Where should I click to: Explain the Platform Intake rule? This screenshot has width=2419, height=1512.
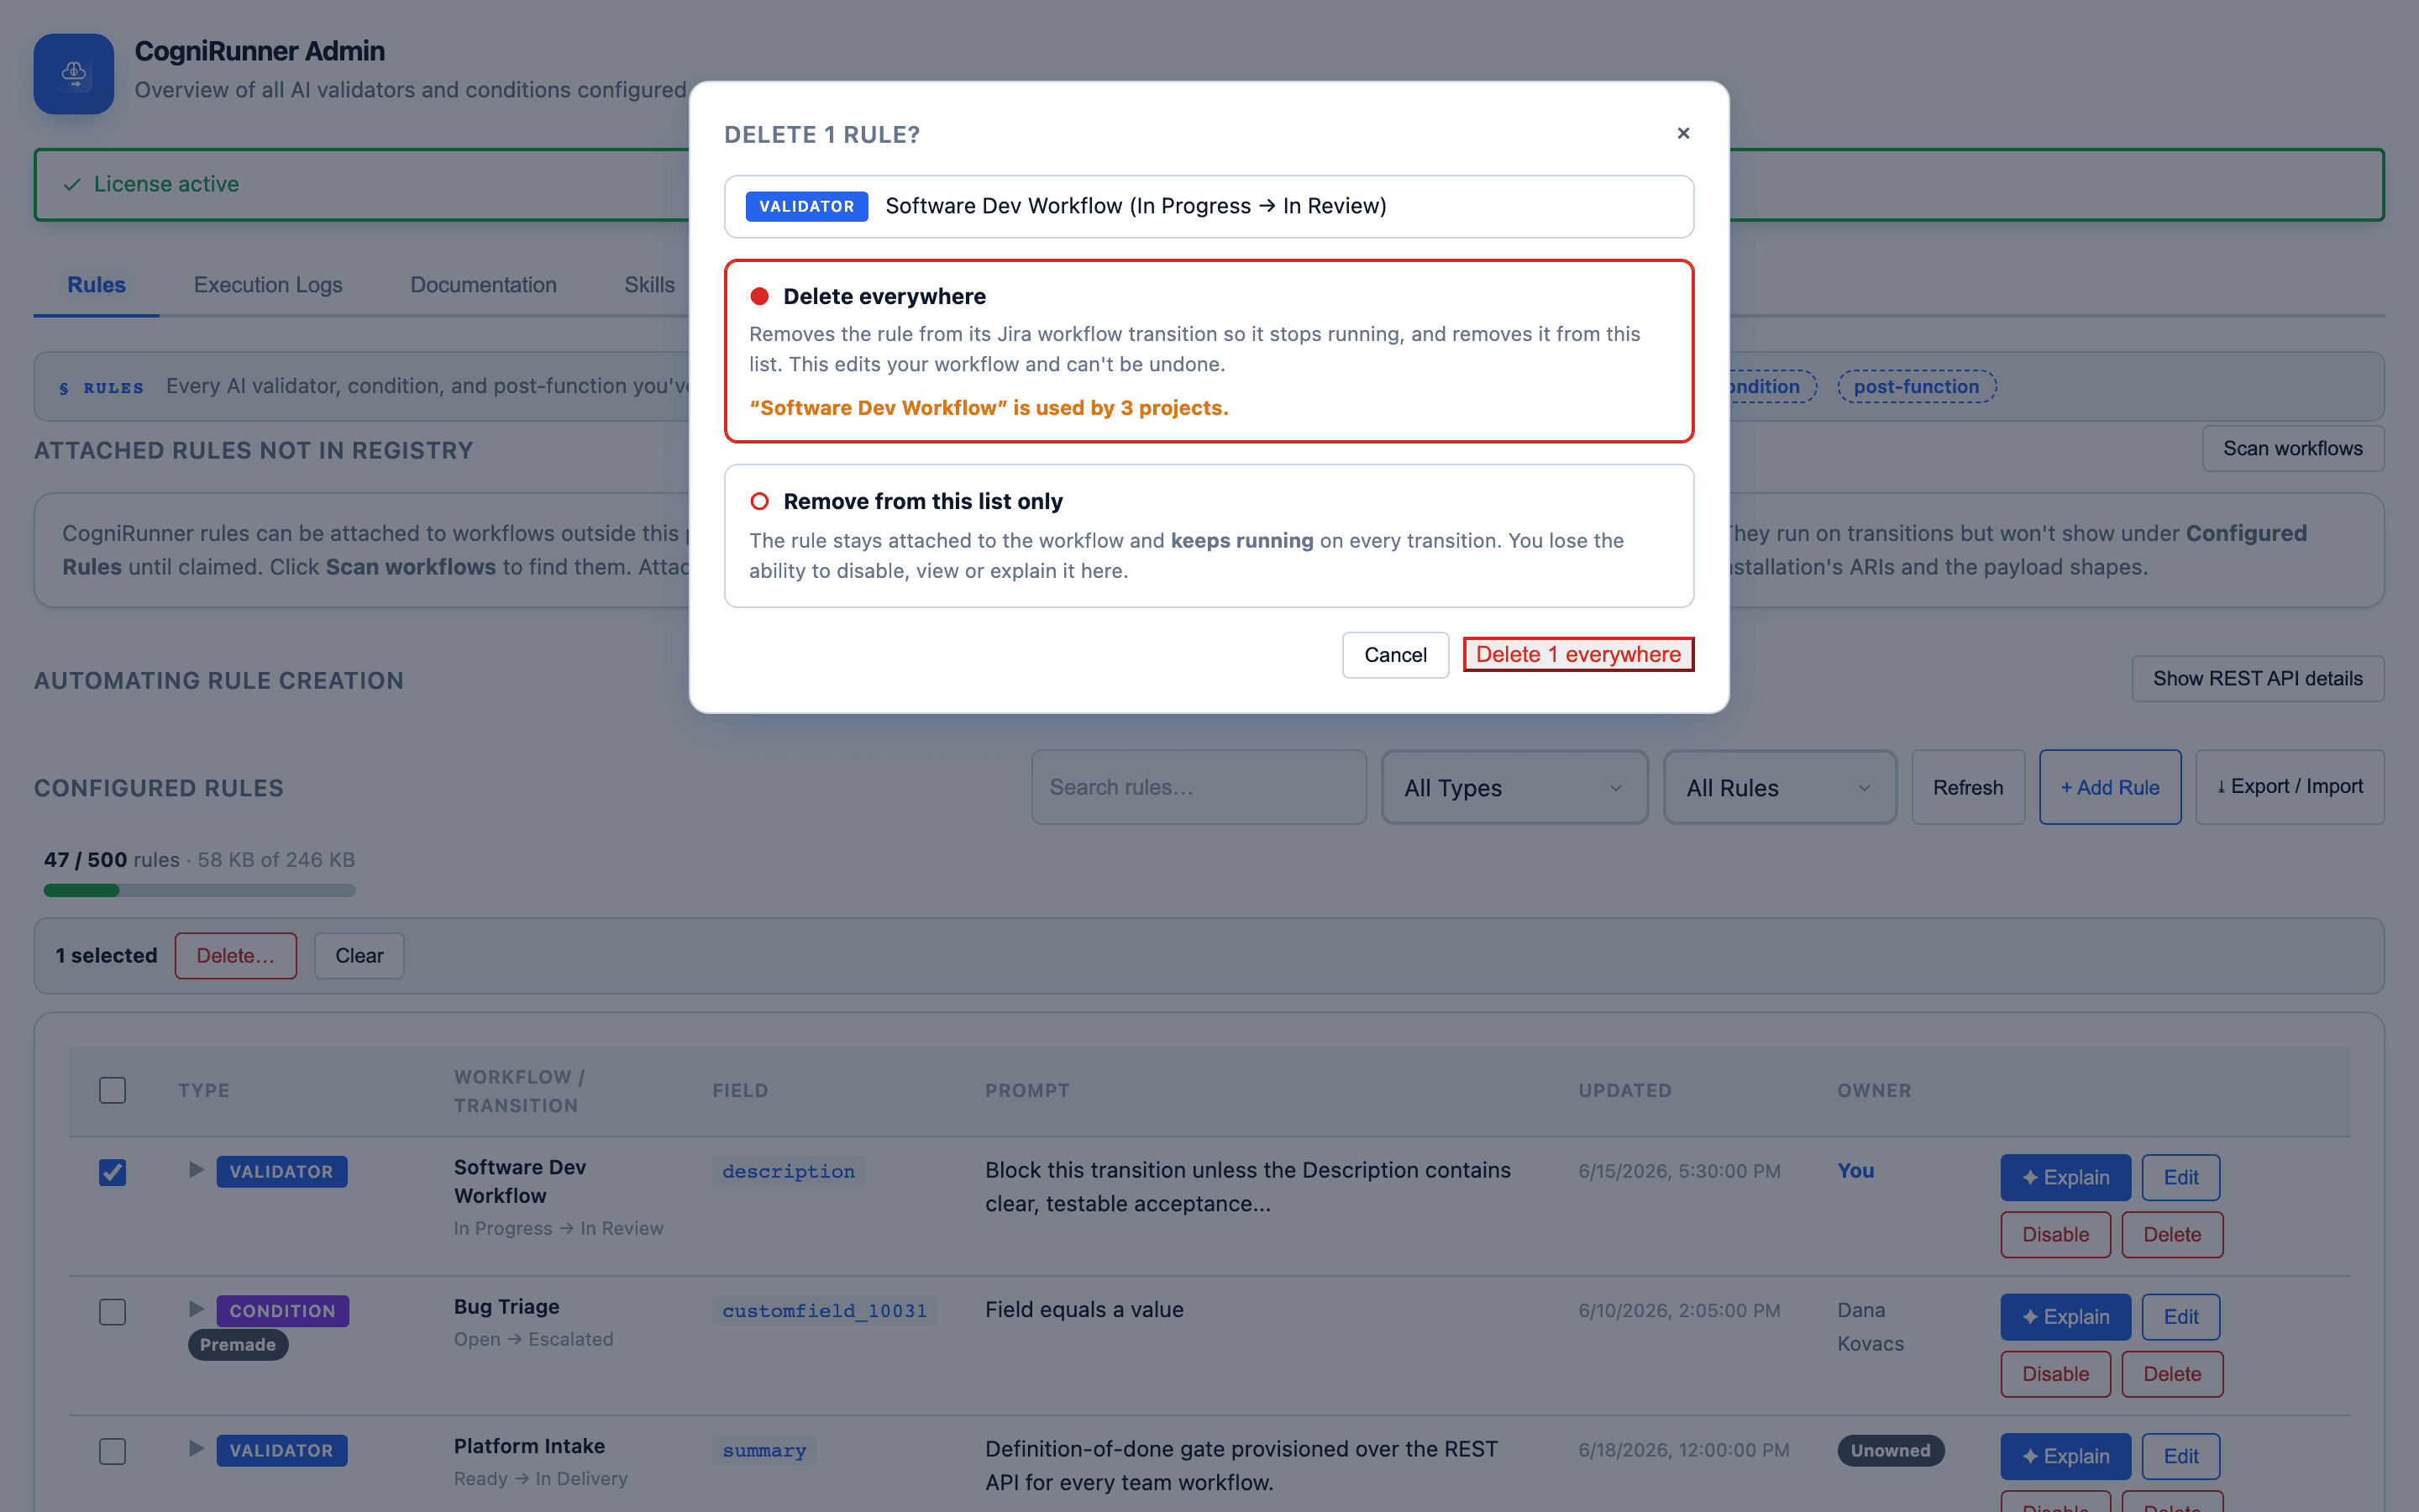coord(2065,1456)
